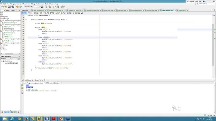The image size is (216, 121).
Task: Click the red Stop icon in Output
Action: [22, 90]
